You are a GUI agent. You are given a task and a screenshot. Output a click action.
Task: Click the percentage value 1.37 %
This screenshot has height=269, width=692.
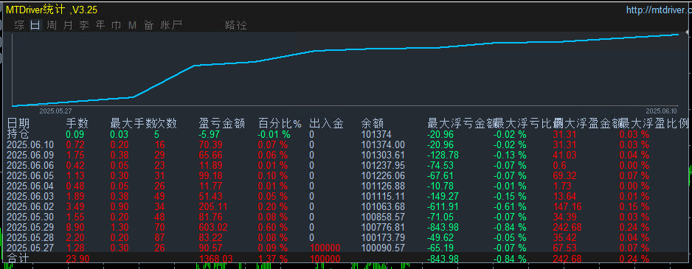pyautogui.click(x=273, y=259)
